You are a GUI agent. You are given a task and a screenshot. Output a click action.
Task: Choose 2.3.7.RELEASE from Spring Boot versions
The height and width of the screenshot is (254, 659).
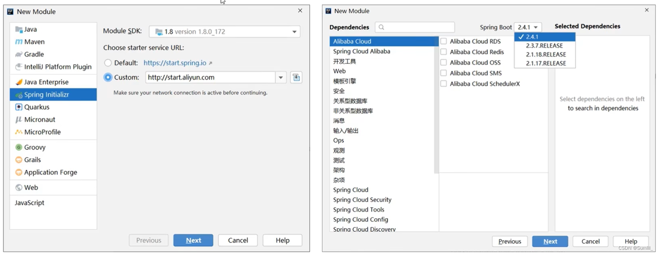point(544,46)
